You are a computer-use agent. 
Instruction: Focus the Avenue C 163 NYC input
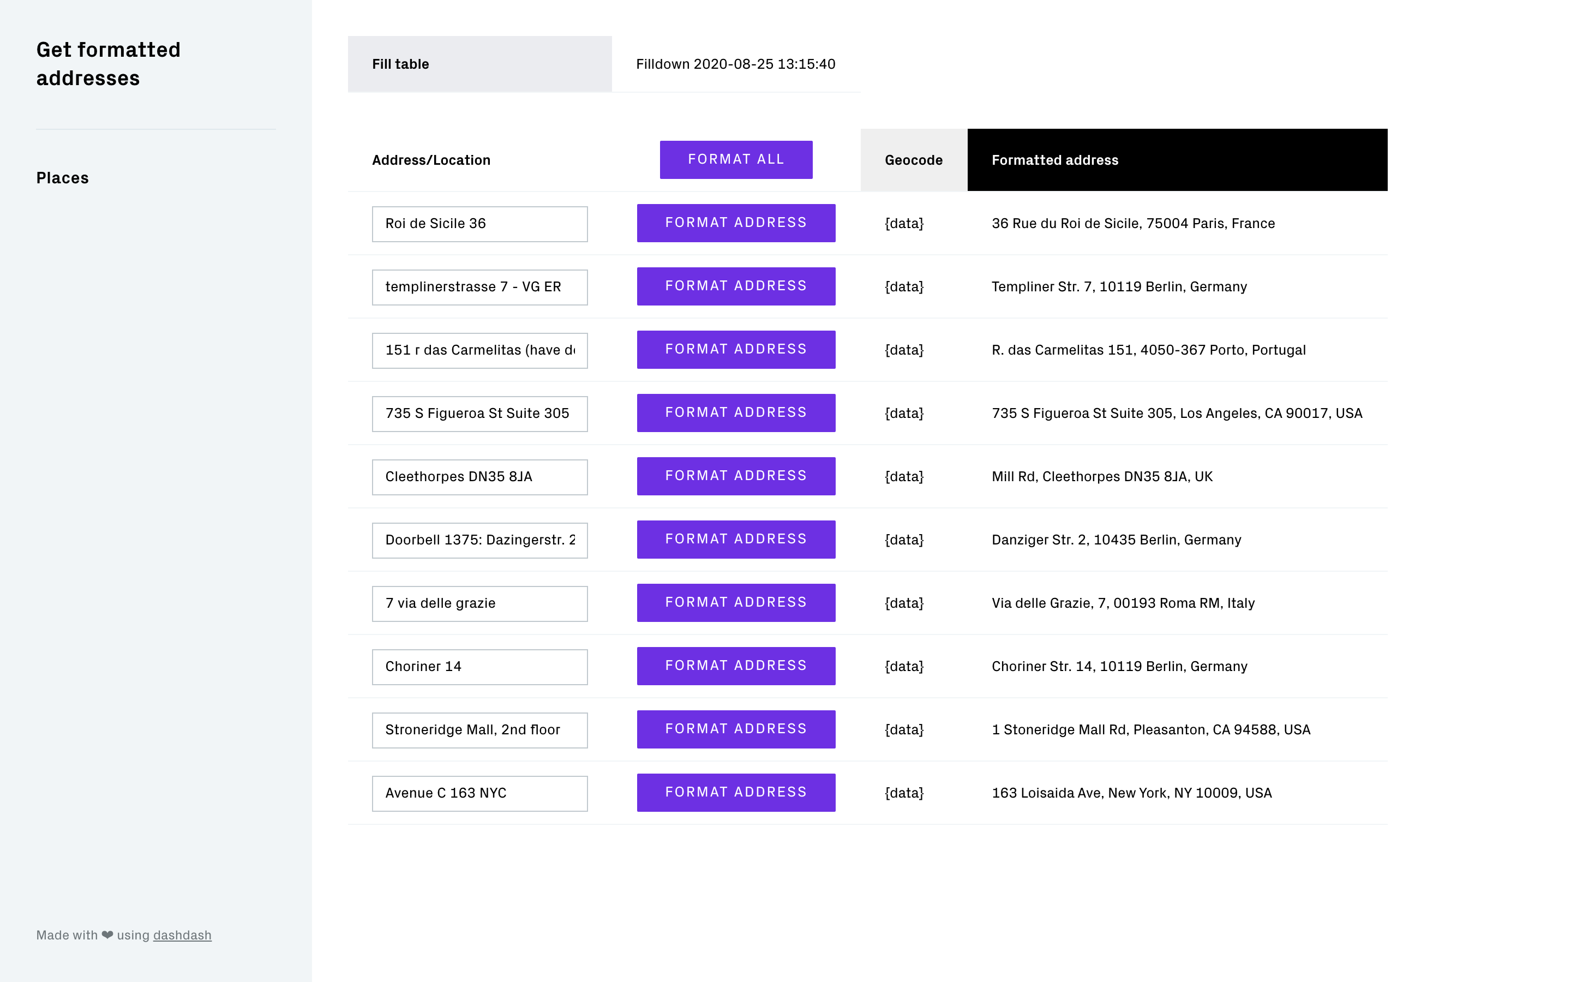(x=479, y=794)
